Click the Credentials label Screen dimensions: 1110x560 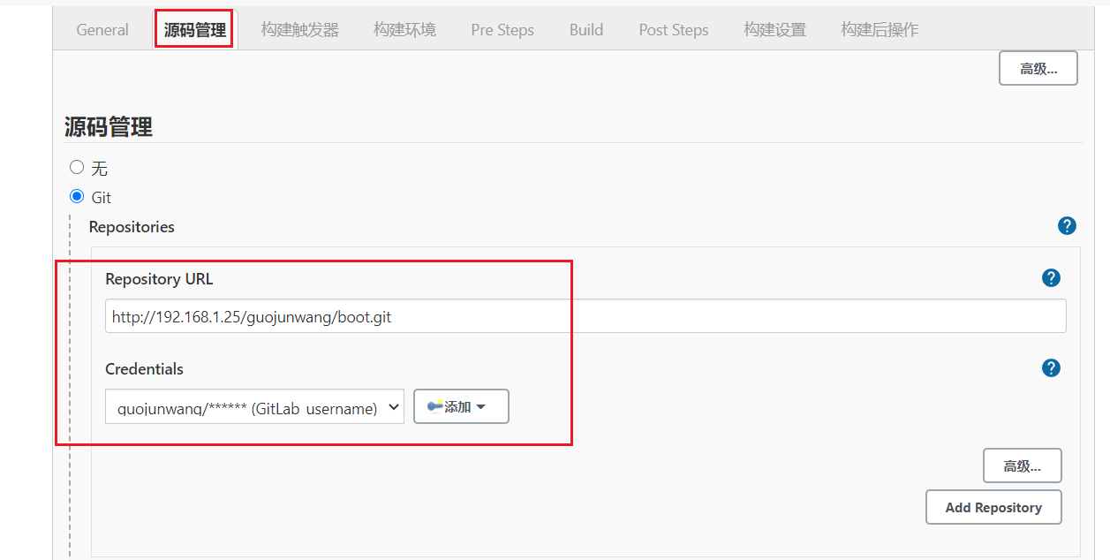[144, 369]
